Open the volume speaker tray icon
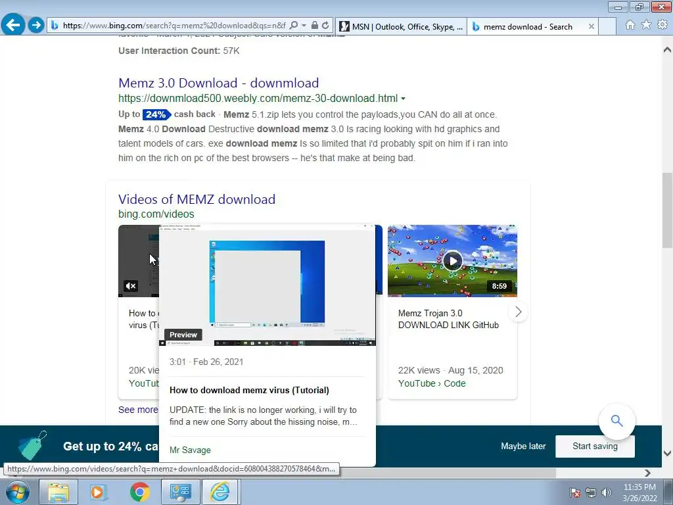 [x=606, y=493]
